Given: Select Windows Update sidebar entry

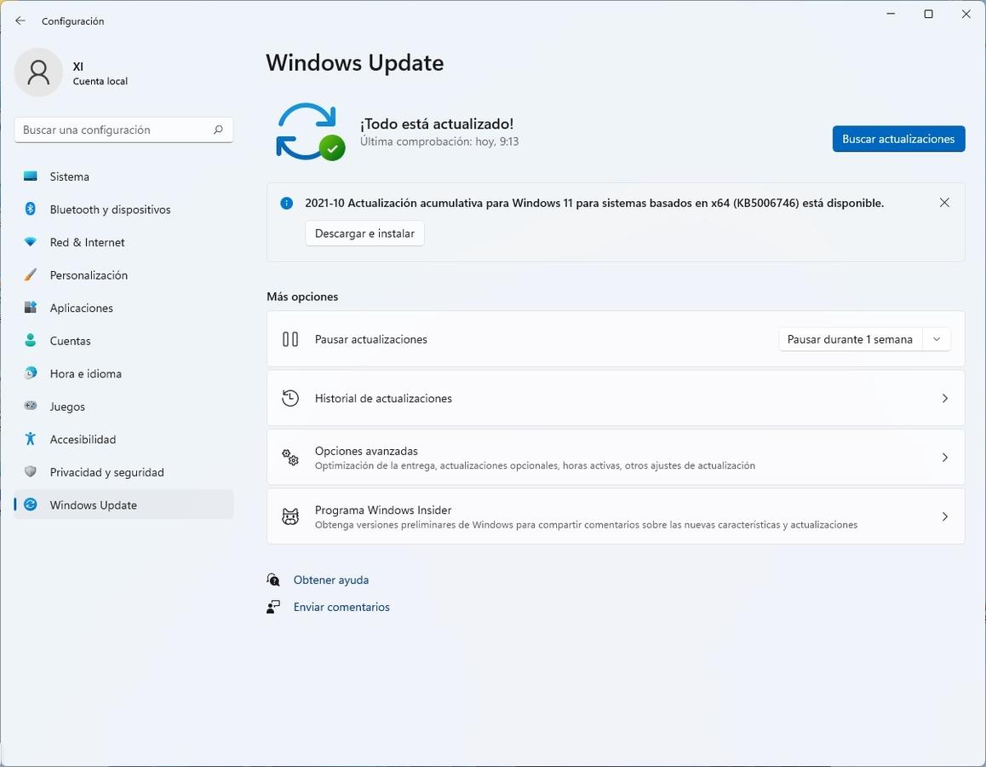Looking at the screenshot, I should tap(123, 504).
